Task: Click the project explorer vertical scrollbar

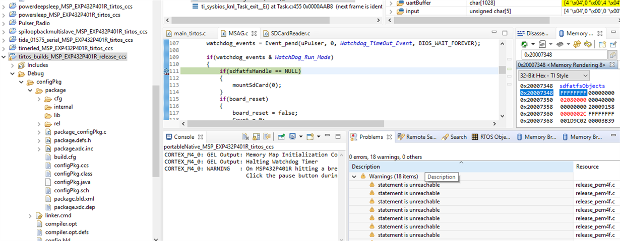Action: (x=156, y=121)
